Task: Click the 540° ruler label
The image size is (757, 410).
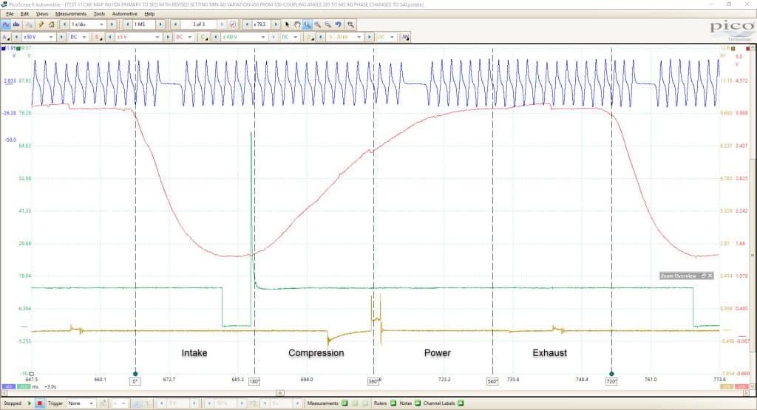Action: [492, 381]
